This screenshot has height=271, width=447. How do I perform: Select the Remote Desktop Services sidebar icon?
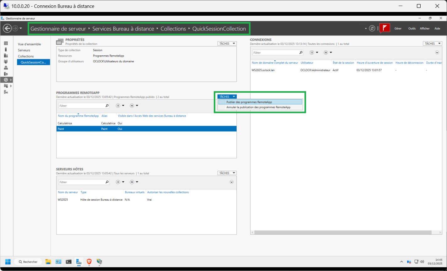(6, 80)
